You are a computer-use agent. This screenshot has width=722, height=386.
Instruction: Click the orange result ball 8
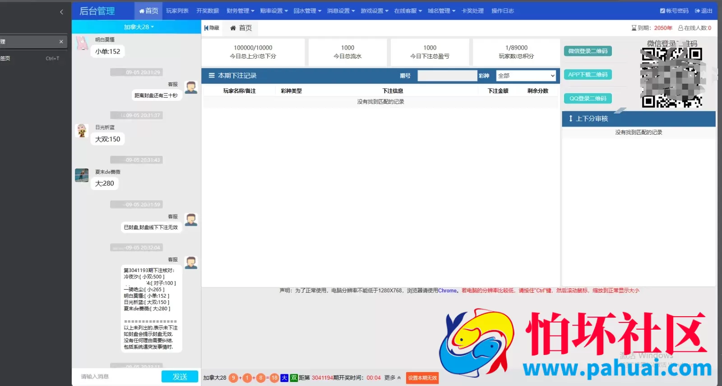260,378
